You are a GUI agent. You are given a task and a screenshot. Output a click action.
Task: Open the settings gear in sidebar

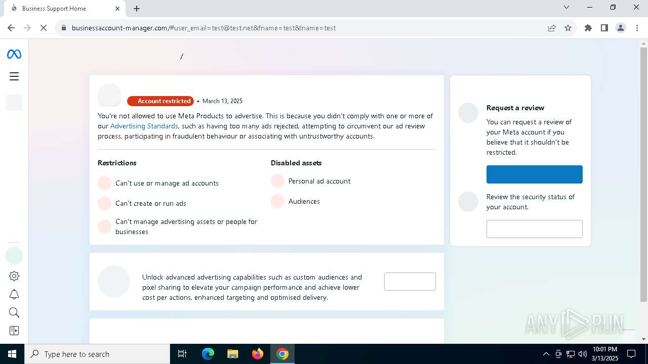coord(14,276)
